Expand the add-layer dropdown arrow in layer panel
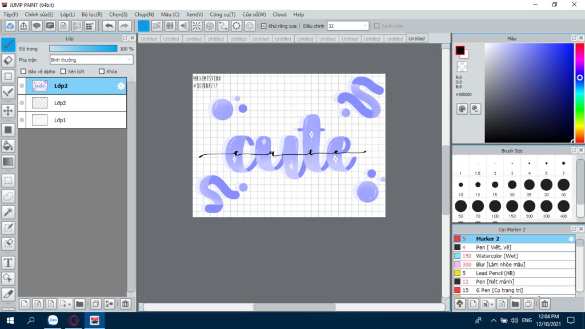This screenshot has width=585, height=329. click(69, 304)
